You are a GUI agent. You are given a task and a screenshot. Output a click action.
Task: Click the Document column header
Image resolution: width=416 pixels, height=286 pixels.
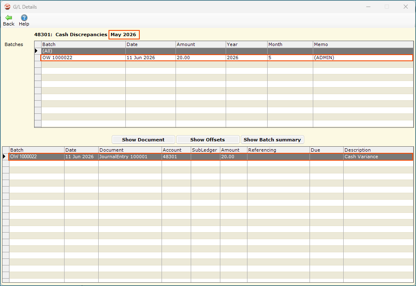click(130, 150)
